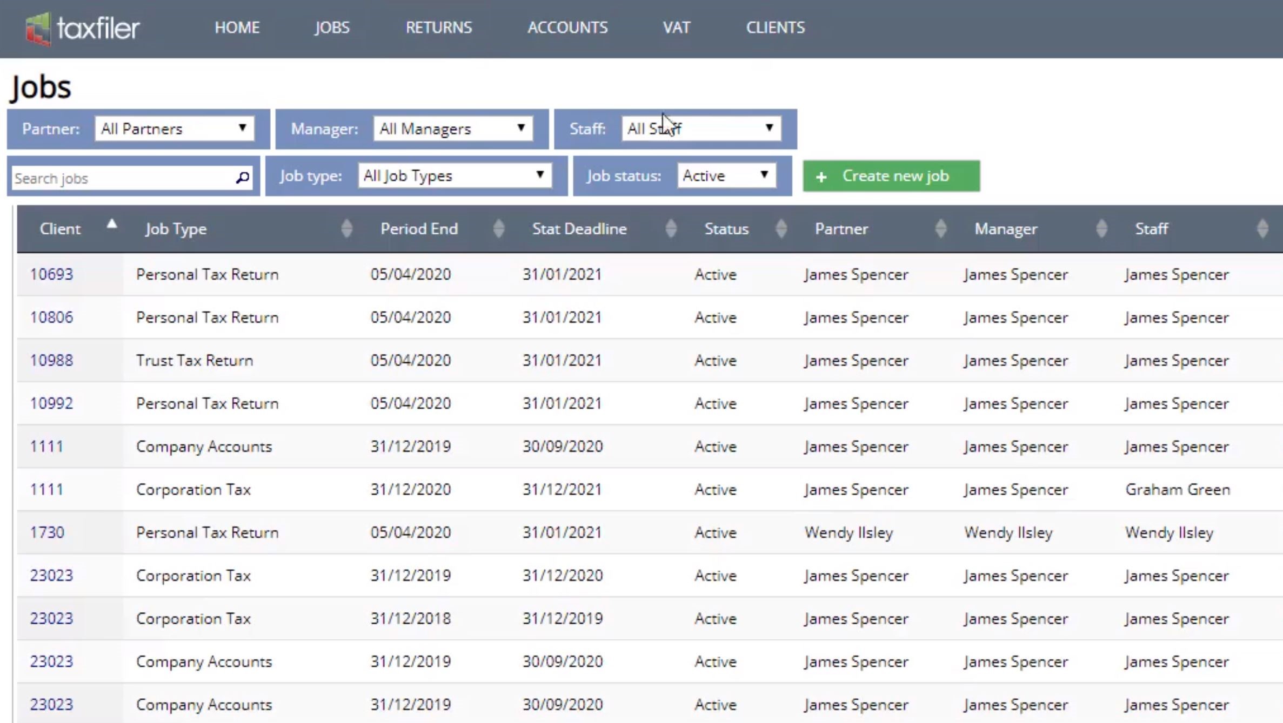Click Partner column sort icon
This screenshot has height=723, width=1283.
(940, 229)
